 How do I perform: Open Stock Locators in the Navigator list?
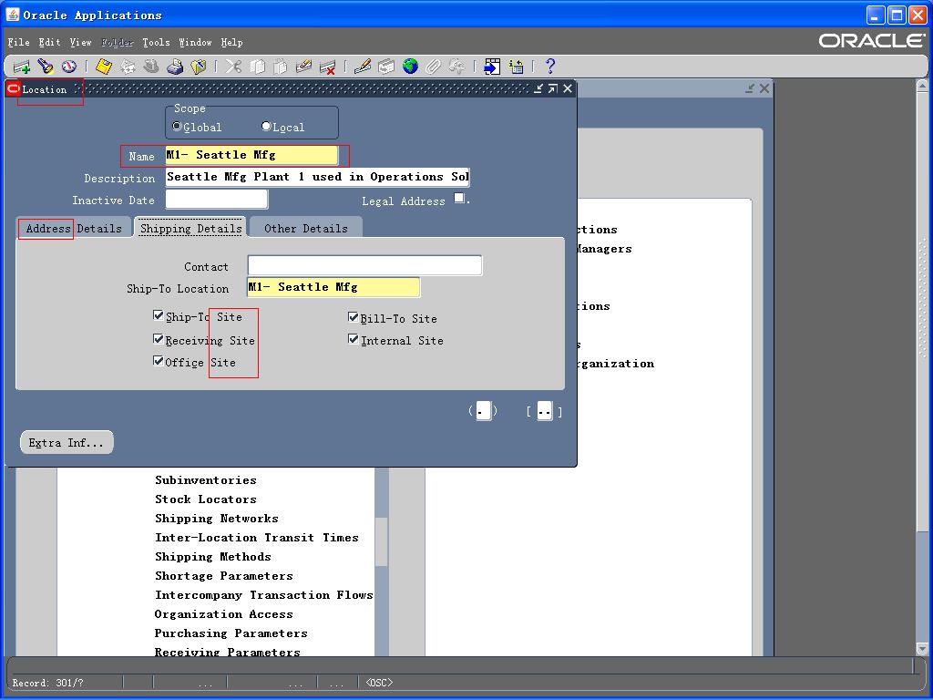206,499
